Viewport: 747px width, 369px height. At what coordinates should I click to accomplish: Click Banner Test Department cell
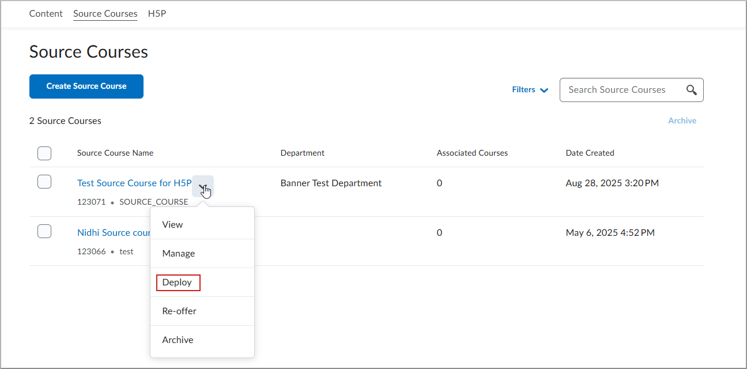pyautogui.click(x=331, y=183)
